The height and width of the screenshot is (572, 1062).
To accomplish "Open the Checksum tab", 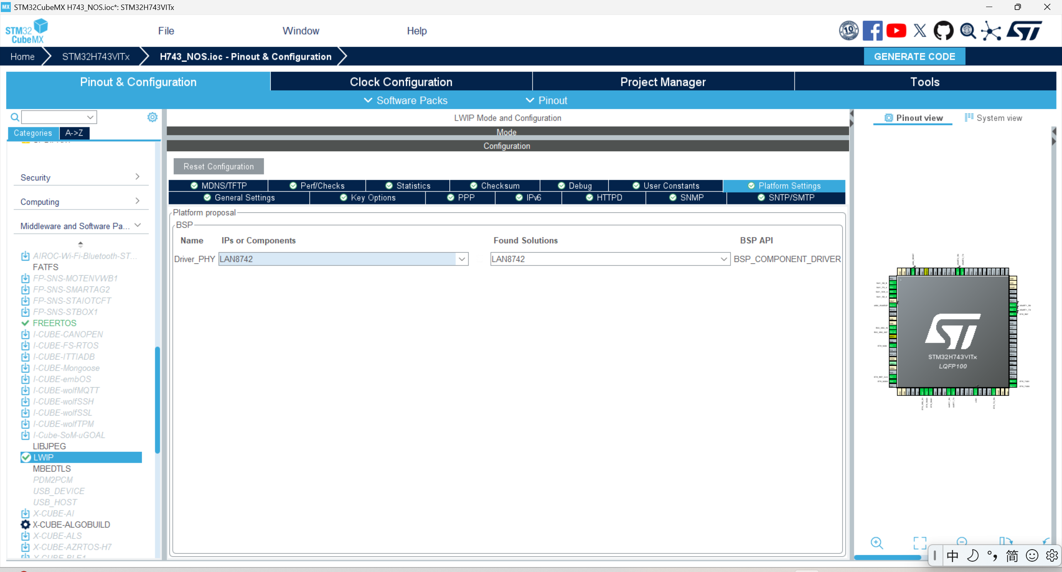I will click(x=494, y=186).
